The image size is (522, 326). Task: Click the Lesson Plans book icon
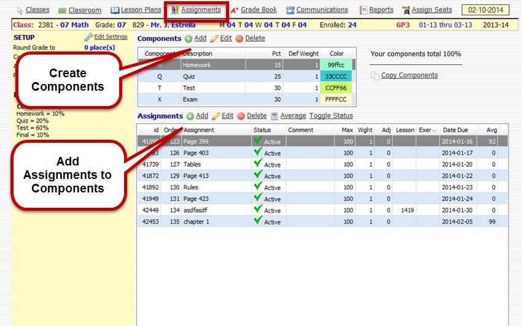115,10
